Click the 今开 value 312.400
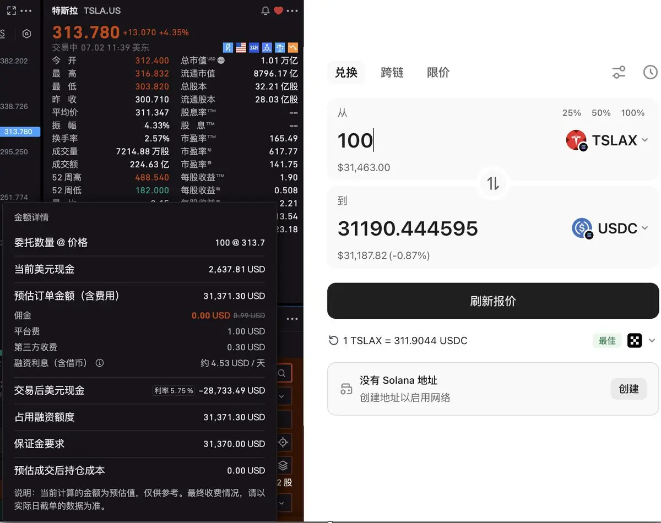The width and height of the screenshot is (661, 523). click(152, 61)
